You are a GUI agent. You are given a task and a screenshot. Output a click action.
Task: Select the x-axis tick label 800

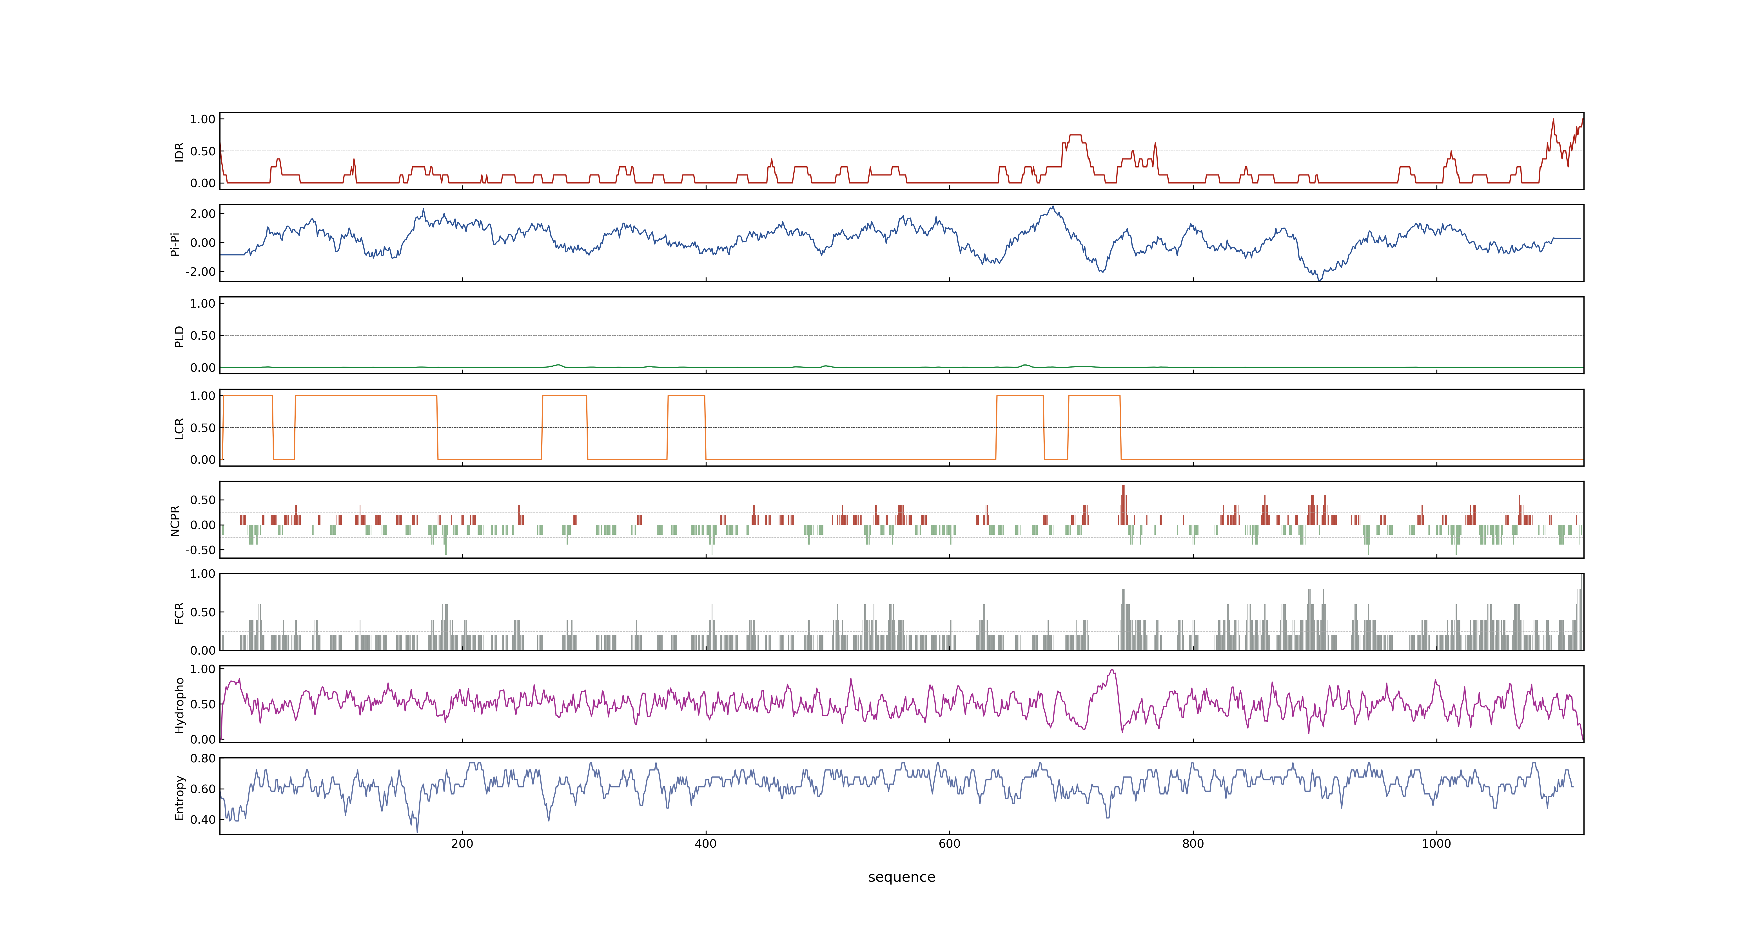pyautogui.click(x=1193, y=844)
